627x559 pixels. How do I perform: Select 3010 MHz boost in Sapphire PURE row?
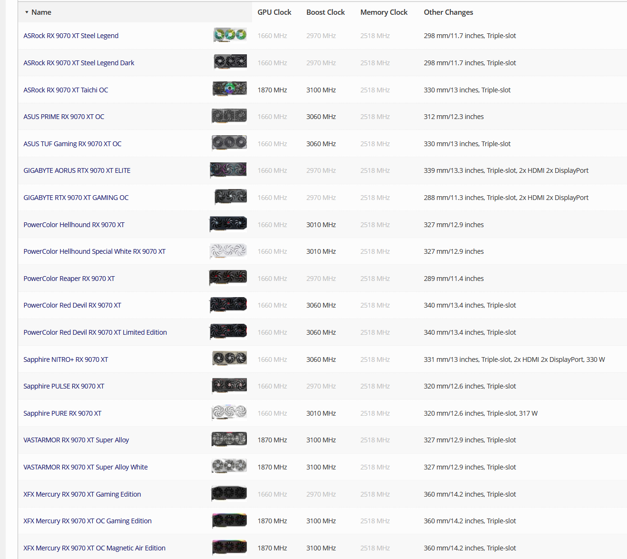point(321,413)
